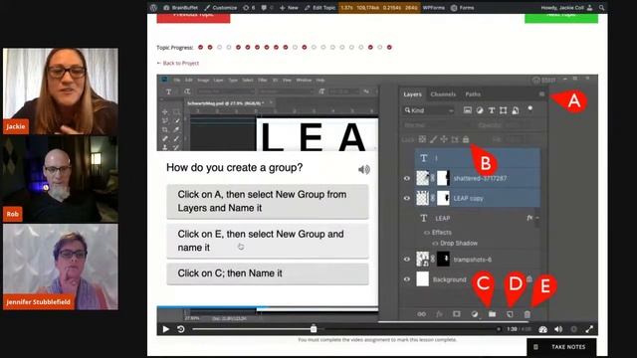Click the TAKE NOTES button
637x358 pixels.
(561, 347)
